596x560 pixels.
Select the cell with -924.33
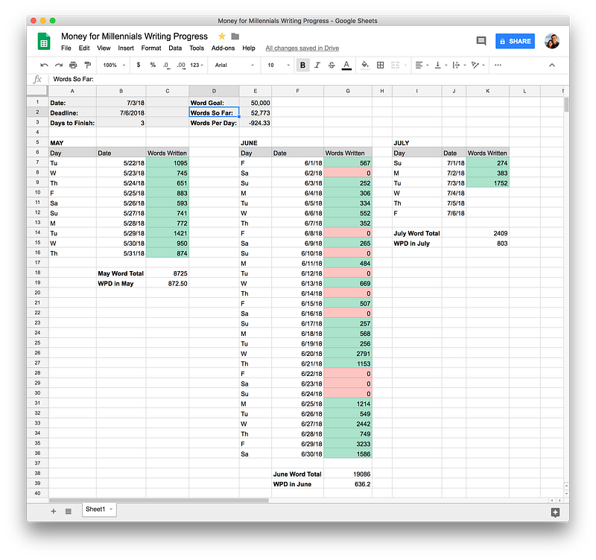[x=256, y=123]
